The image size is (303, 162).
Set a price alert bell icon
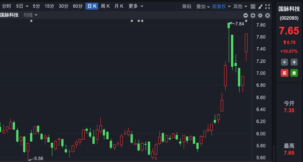pos(294,62)
